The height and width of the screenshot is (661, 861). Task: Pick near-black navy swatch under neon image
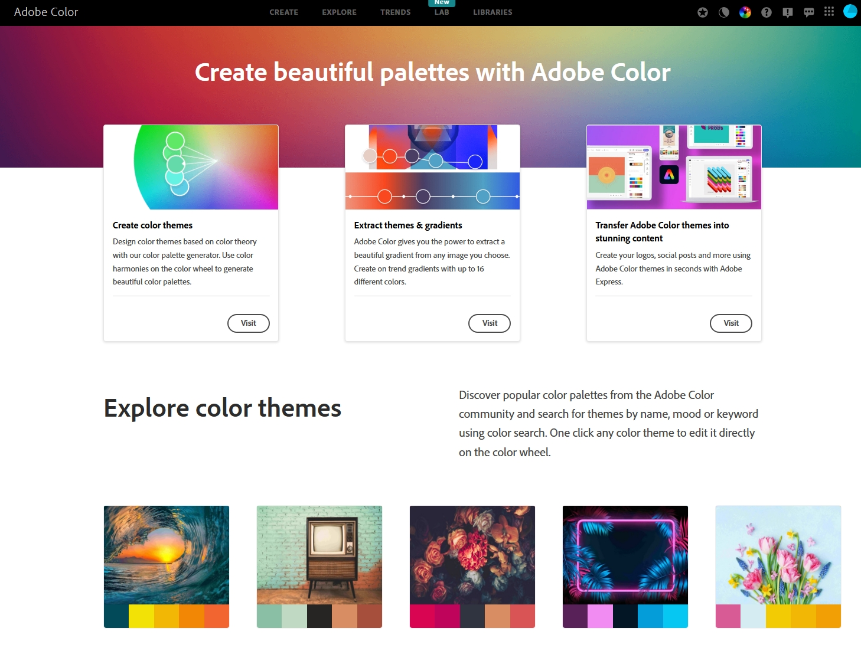coord(625,616)
